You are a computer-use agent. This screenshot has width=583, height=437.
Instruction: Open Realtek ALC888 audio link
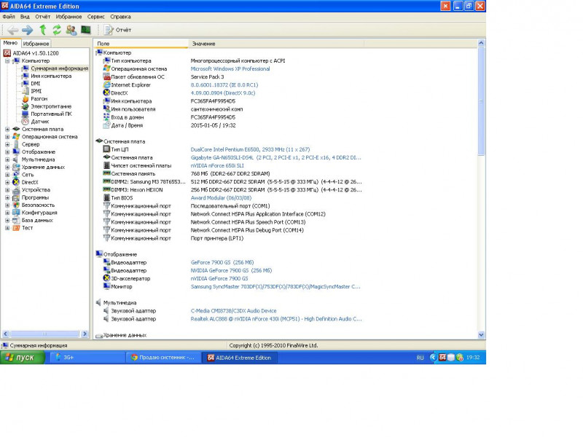[x=276, y=319]
